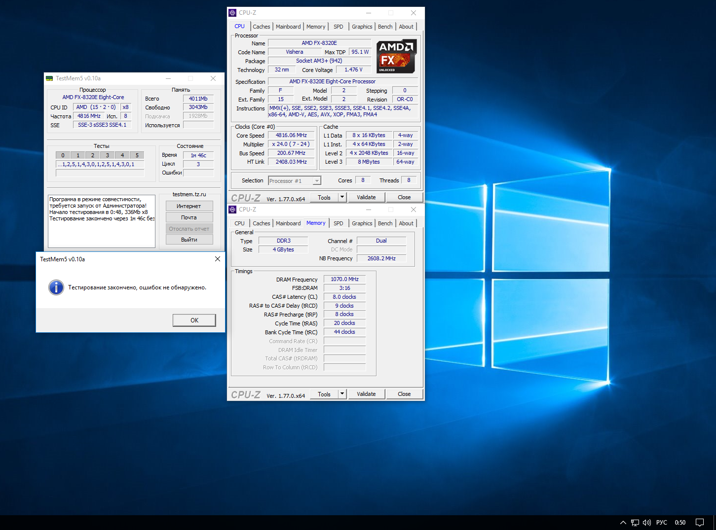Open the Bench tab in top CPU-Z window
Image resolution: width=716 pixels, height=530 pixels.
pyautogui.click(x=385, y=27)
